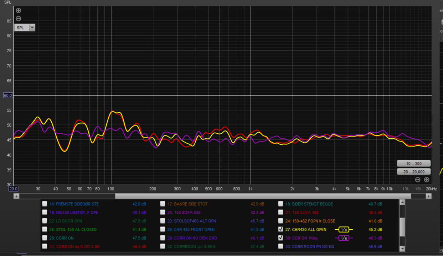The image size is (443, 256).
Task: Click the label 25: STOL 430 AL CLOSED
Action: [x=73, y=230]
